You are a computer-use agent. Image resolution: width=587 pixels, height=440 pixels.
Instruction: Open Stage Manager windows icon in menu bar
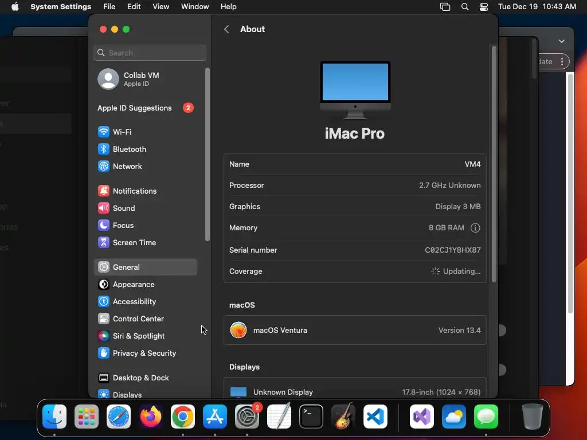[x=445, y=7]
